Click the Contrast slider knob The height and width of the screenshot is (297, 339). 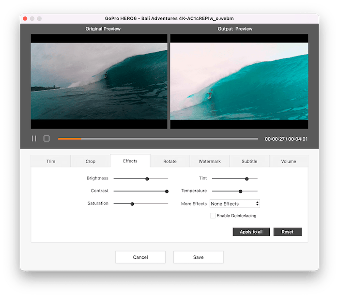[x=167, y=191]
